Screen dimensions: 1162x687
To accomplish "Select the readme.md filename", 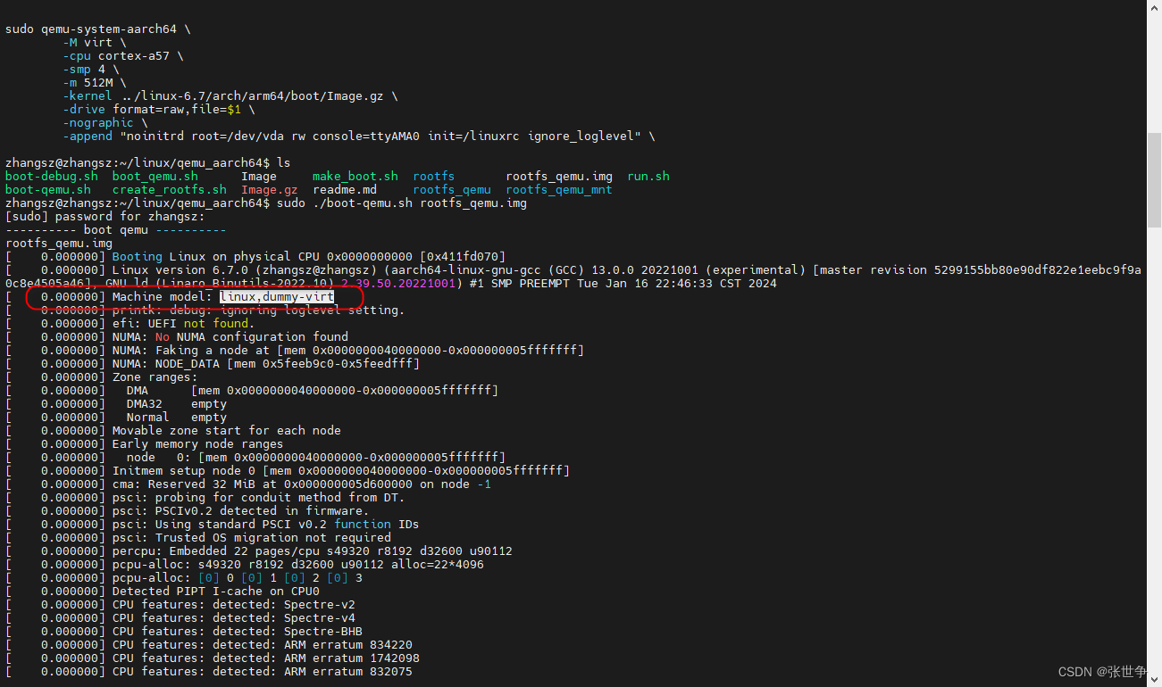I will click(344, 189).
